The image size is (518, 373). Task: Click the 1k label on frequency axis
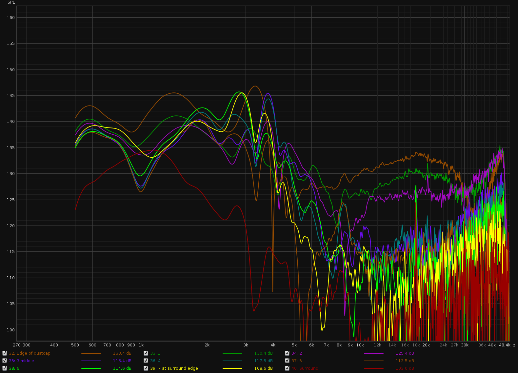click(x=141, y=345)
